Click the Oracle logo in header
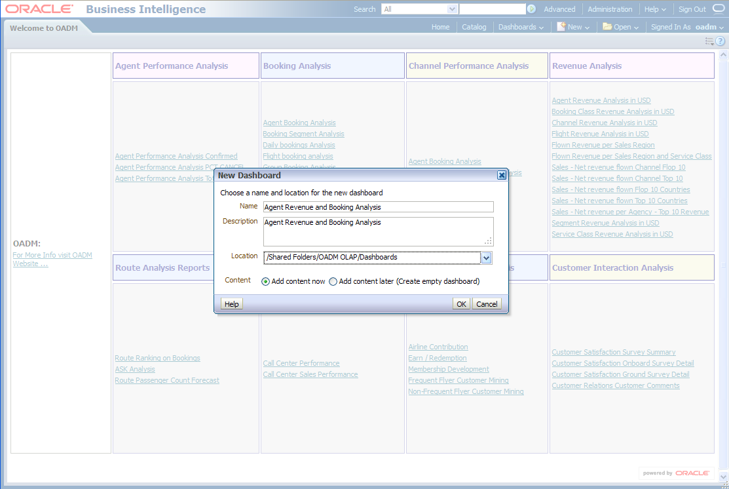This screenshot has height=489, width=729. pos(40,9)
